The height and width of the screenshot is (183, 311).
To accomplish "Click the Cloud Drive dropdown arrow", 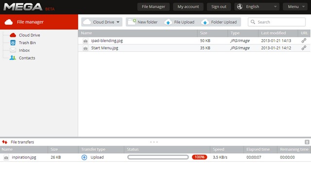I will click(118, 22).
